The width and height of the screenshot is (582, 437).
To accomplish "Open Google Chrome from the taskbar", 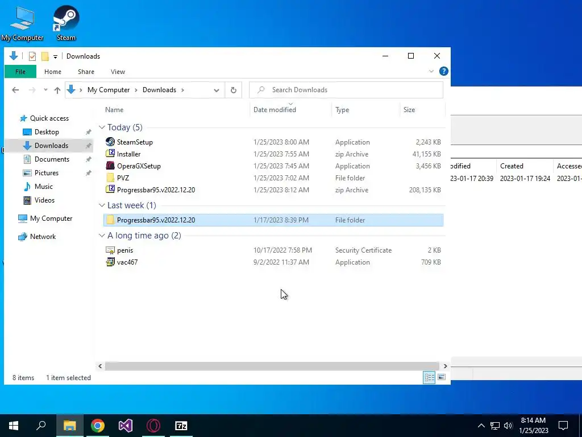I will 98,426.
